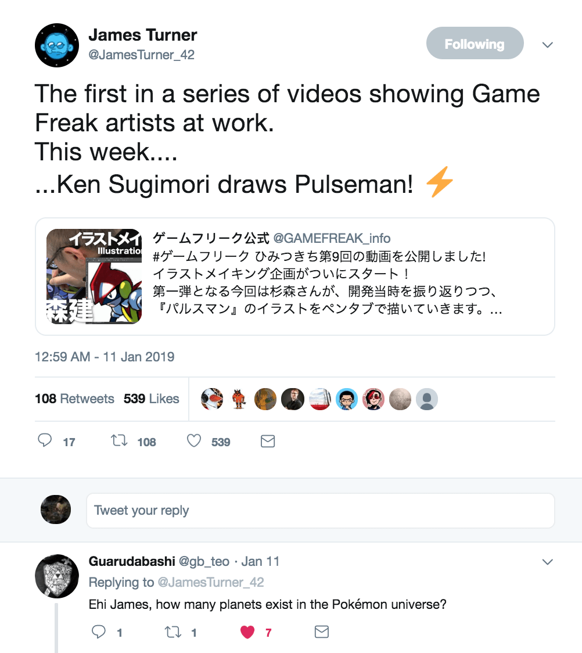The height and width of the screenshot is (653, 582).
Task: Expand Guarudabashi reply options chevron
Action: (547, 562)
